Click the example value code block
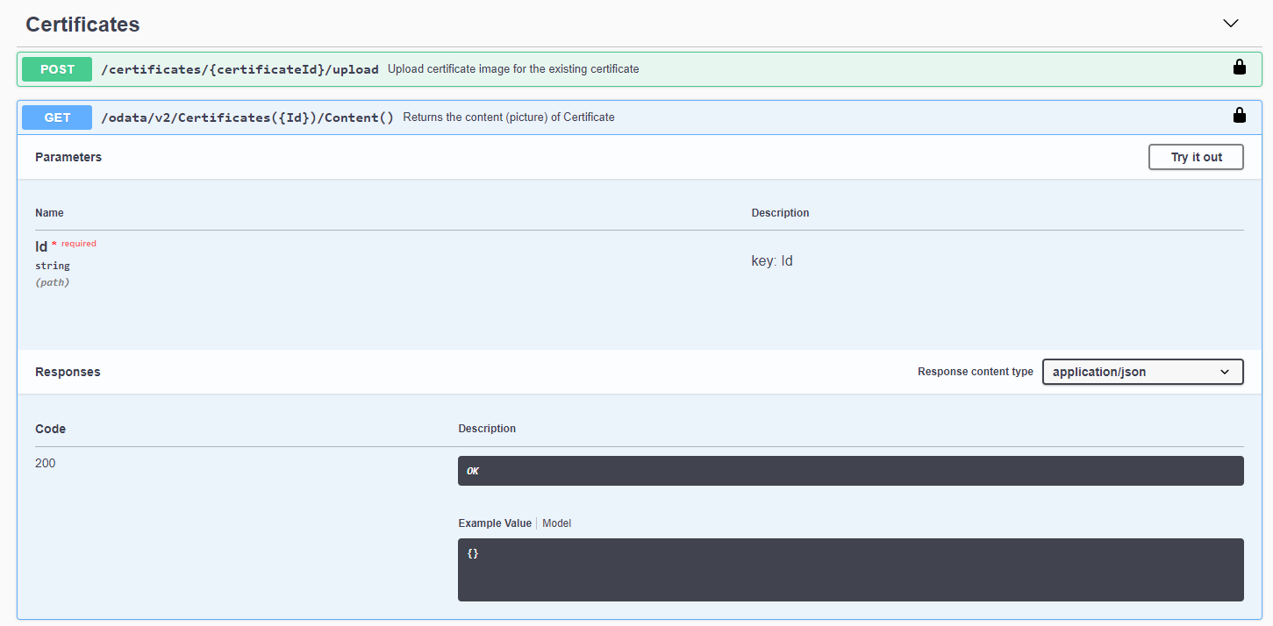The image size is (1273, 626). pyautogui.click(x=849, y=570)
